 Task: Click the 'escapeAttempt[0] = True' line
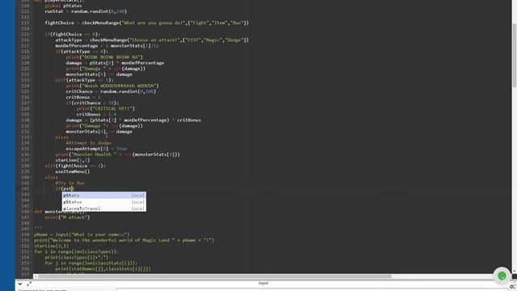[96, 149]
